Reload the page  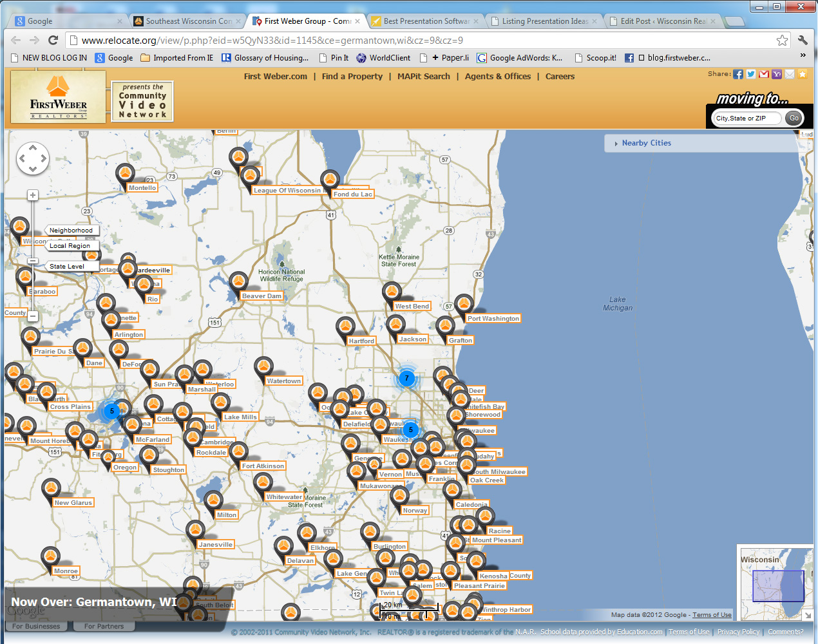click(53, 40)
